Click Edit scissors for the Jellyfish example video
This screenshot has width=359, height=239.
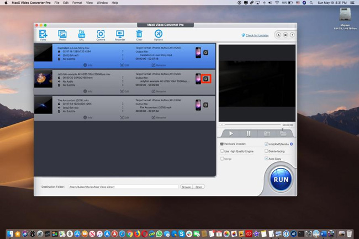[124, 91]
